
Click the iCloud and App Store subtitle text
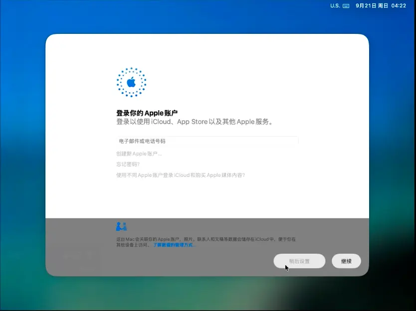click(x=195, y=122)
